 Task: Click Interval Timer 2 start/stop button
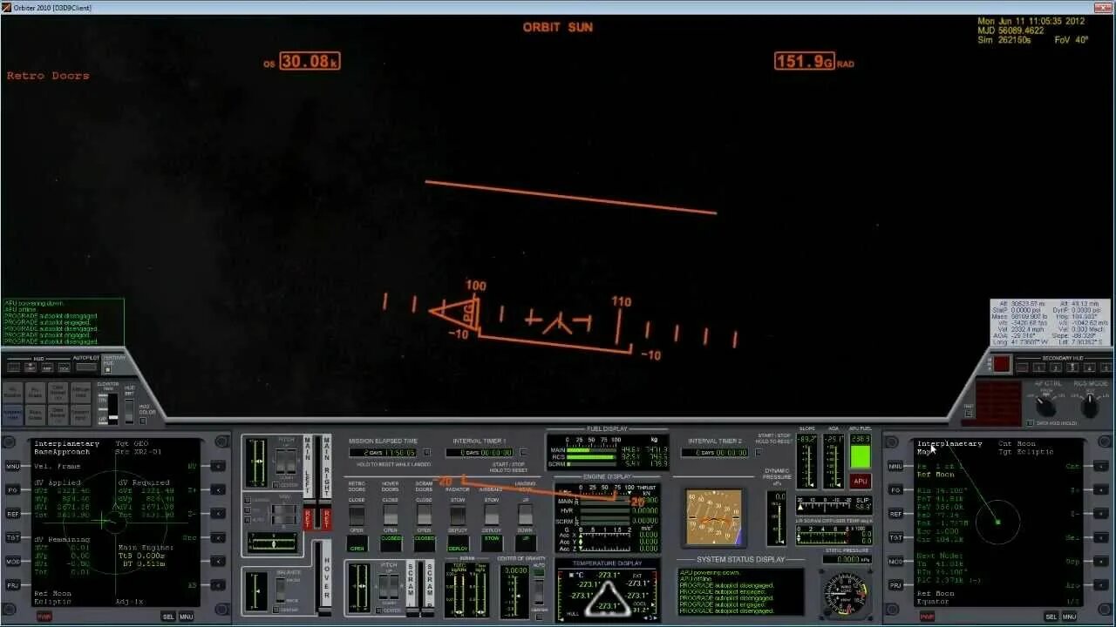(759, 453)
